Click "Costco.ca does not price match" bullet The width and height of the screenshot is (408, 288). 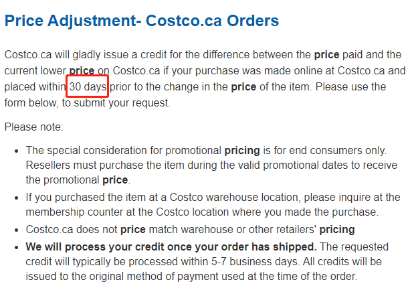[190, 230]
